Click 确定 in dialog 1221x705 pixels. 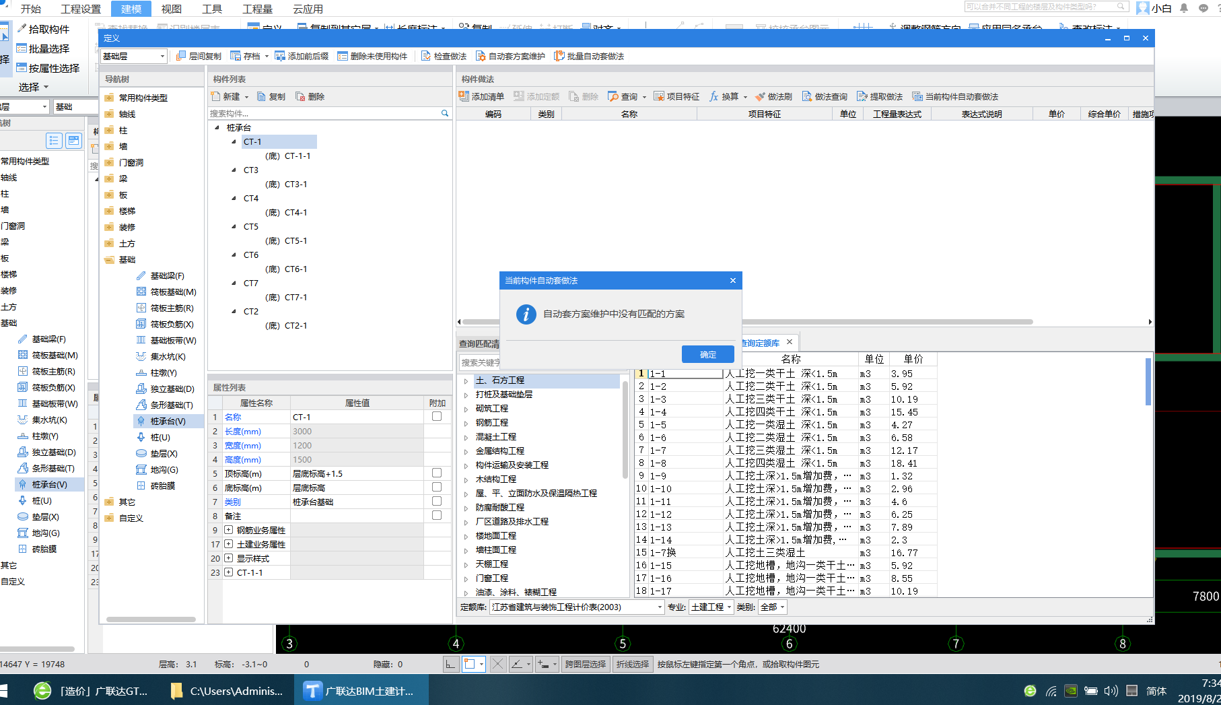pyautogui.click(x=708, y=354)
